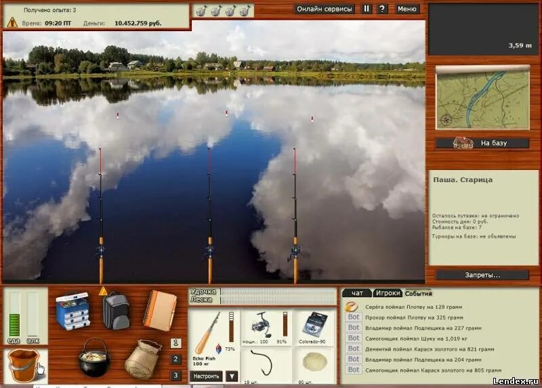This screenshot has width=542, height=388.
Task: Click the dough bait ball icon
Action: [x=315, y=362]
